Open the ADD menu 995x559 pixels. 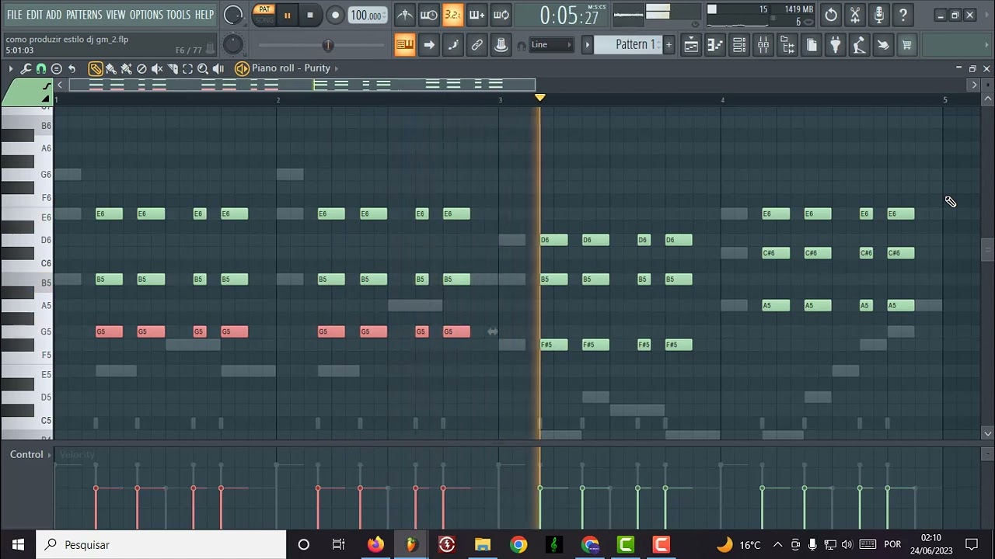[x=54, y=15]
